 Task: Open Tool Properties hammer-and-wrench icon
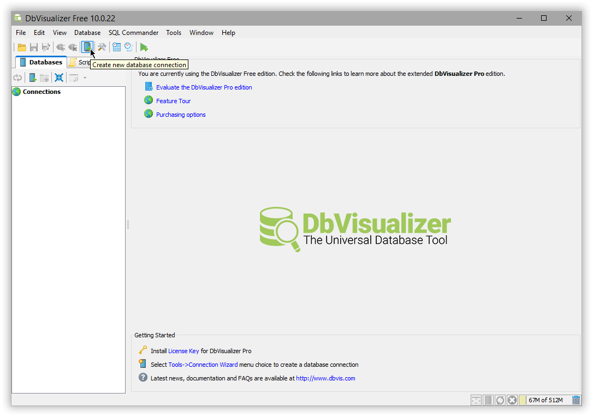(102, 47)
